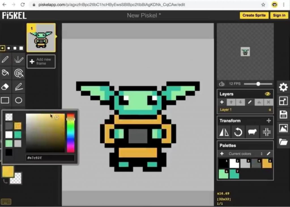The image size is (290, 207).
Task: Select palette color 7 teal
Action: coord(234,174)
